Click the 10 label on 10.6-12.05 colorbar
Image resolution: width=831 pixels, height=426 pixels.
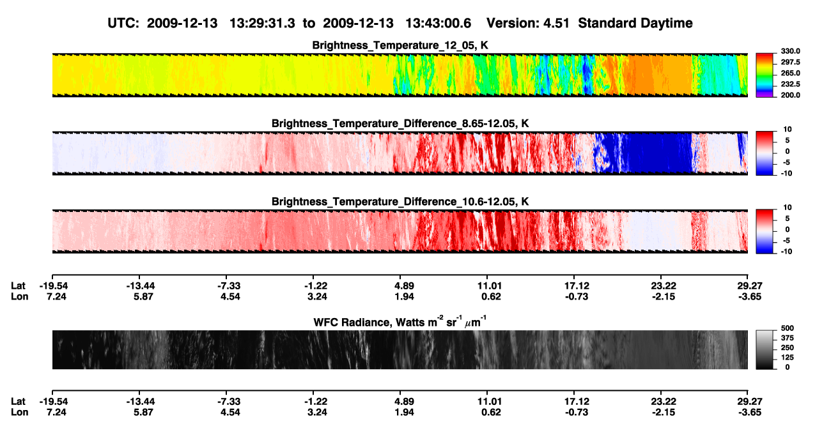(787, 208)
